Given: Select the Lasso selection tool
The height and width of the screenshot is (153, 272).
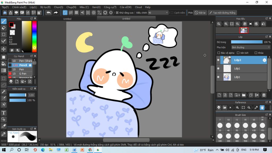Looking at the screenshot, I should pyautogui.click(x=4, y=85).
